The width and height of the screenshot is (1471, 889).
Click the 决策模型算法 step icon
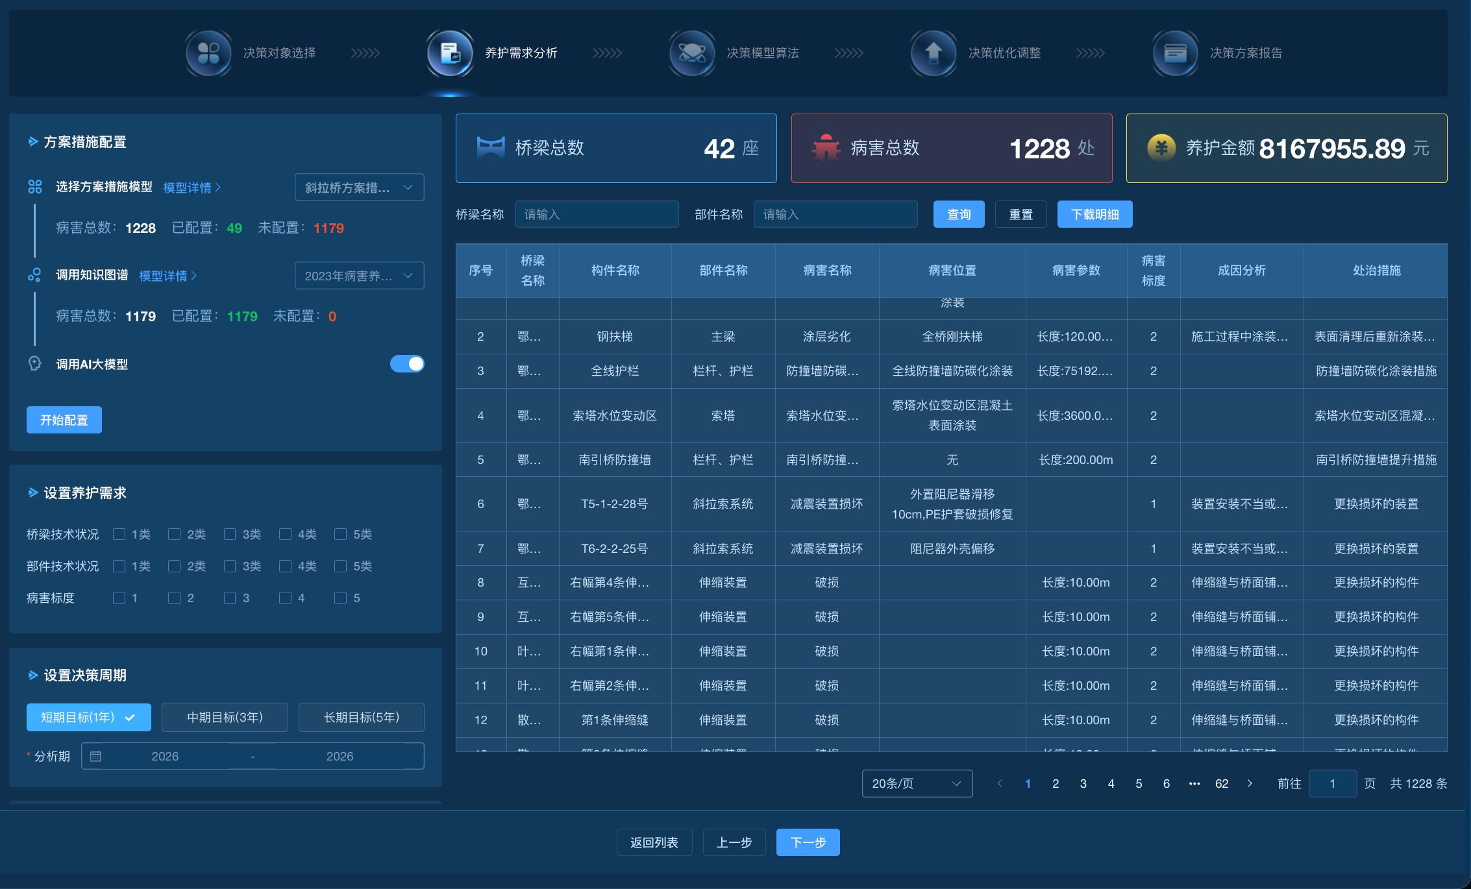pos(692,53)
